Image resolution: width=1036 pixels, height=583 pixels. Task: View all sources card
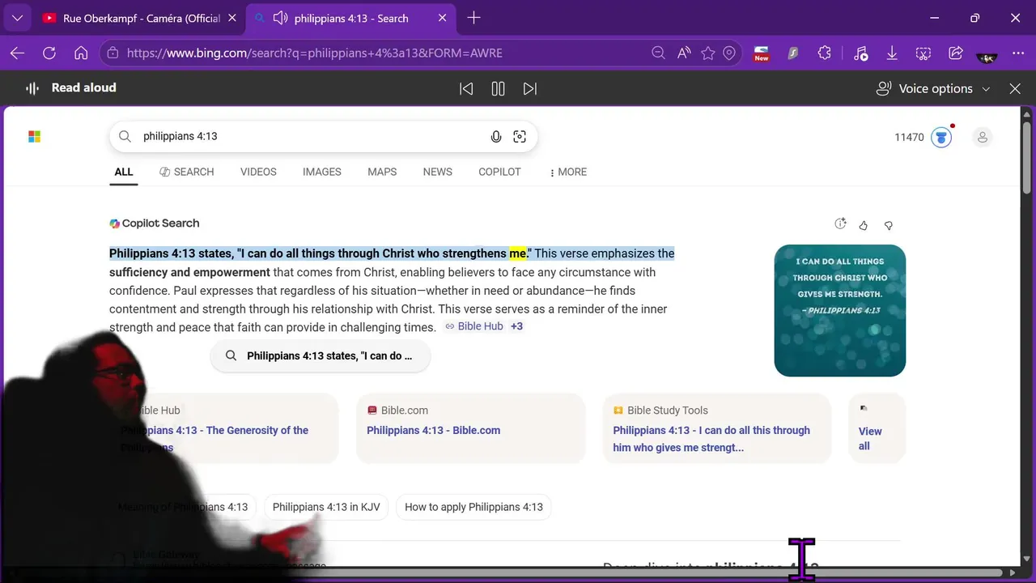pos(876,428)
